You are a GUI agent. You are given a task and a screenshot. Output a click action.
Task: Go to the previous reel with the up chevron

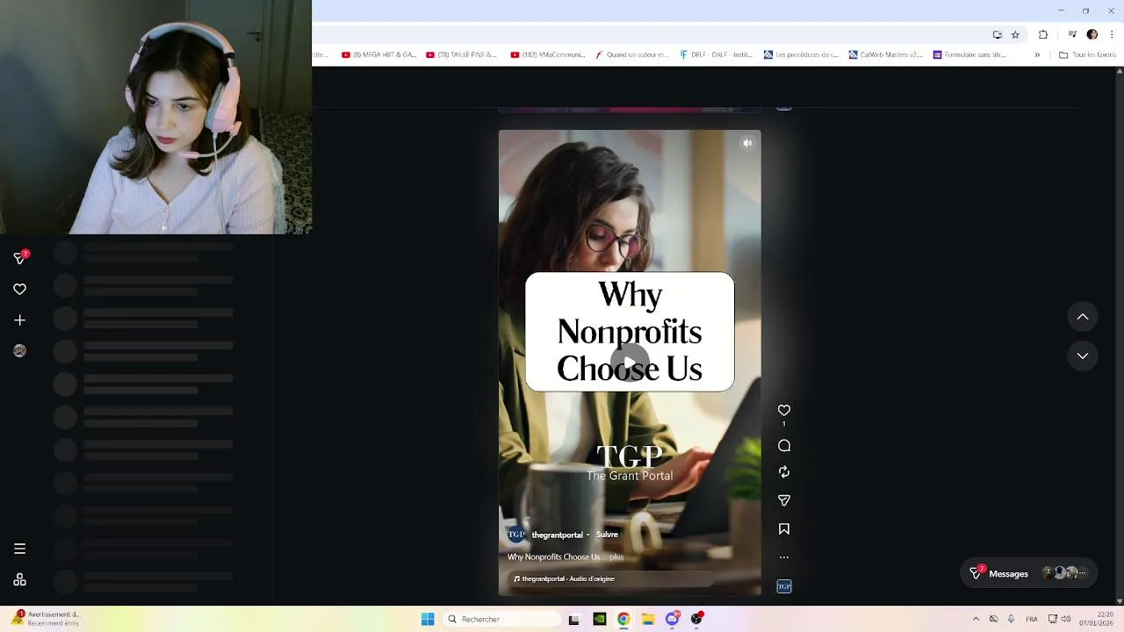pyautogui.click(x=1083, y=317)
